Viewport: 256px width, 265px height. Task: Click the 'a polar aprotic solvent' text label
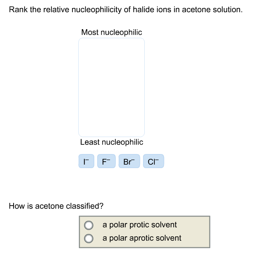coord(142,238)
